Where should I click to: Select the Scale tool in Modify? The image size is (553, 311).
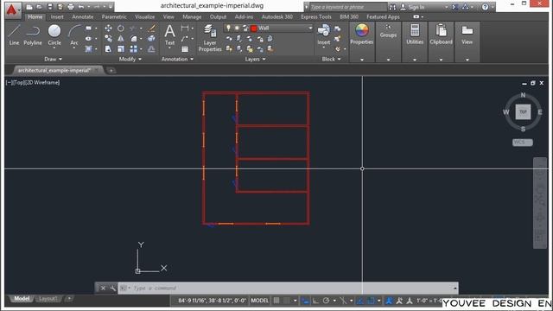(x=121, y=49)
